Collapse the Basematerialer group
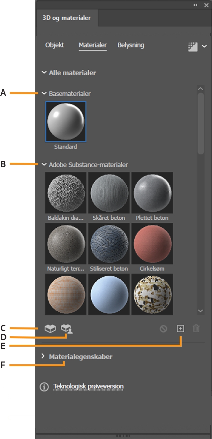This screenshot has height=439, width=212. (44, 93)
